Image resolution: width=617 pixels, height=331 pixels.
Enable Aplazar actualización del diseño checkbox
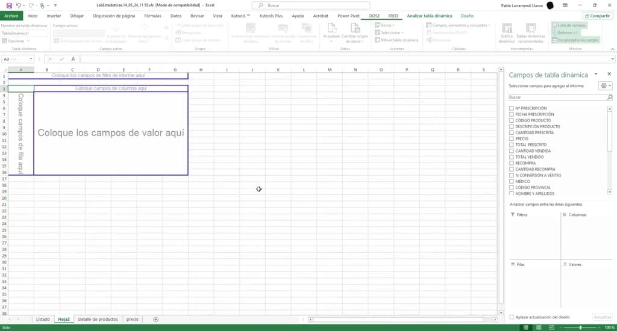pyautogui.click(x=512, y=317)
